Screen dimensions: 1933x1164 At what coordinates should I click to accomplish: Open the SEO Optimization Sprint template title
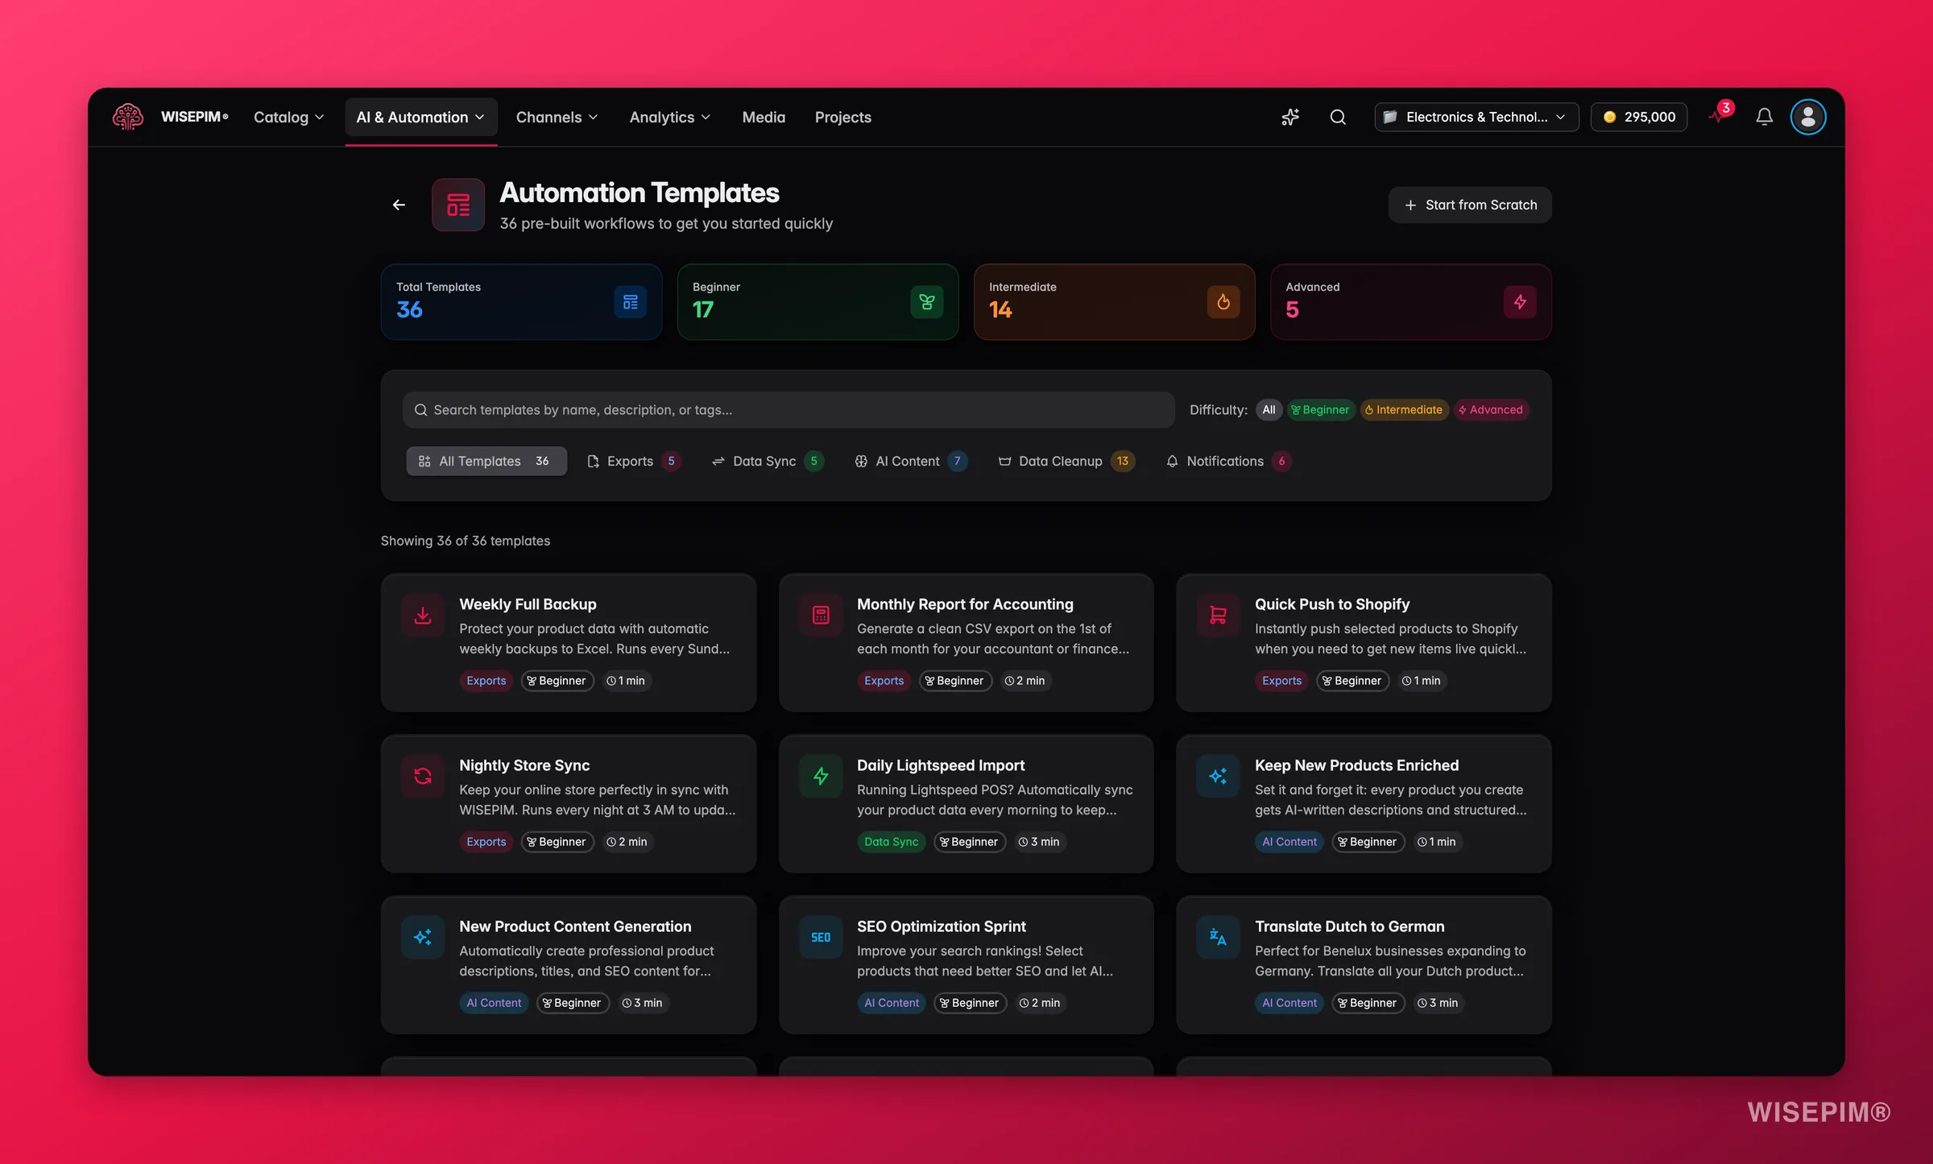pyautogui.click(x=941, y=926)
